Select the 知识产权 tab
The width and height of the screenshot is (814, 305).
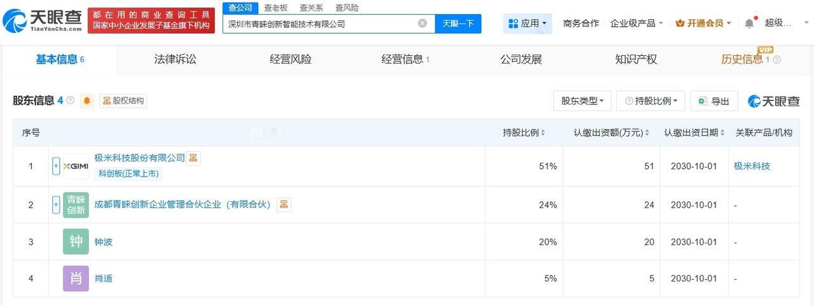click(636, 60)
